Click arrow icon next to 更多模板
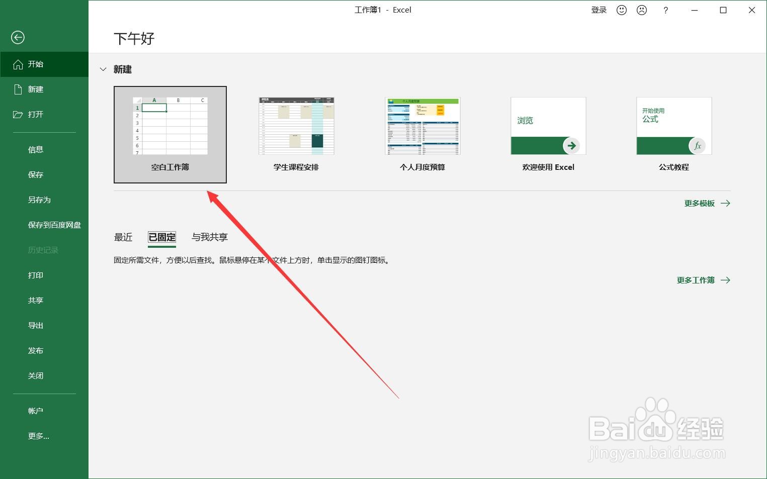Image resolution: width=767 pixels, height=479 pixels. (x=725, y=204)
